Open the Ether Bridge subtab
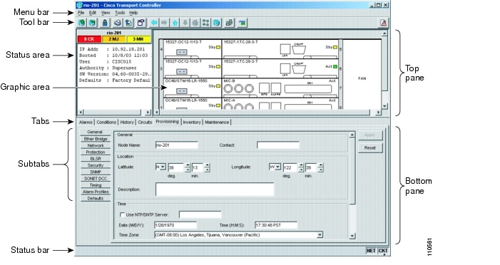500x265 pixels. pyautogui.click(x=96, y=139)
